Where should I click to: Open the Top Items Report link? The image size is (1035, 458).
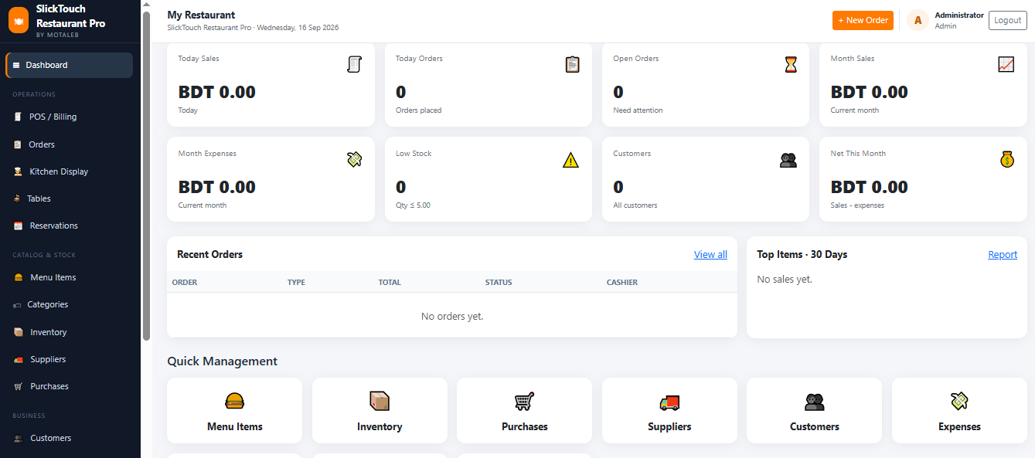click(1003, 254)
